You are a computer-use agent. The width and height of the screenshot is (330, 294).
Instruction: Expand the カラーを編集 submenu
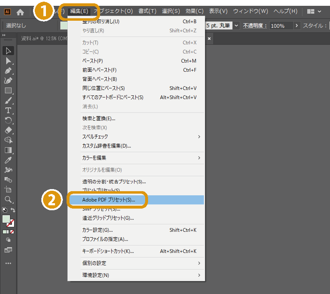(x=136, y=158)
